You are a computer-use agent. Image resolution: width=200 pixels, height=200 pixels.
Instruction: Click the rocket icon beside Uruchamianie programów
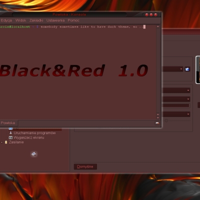click(x=10, y=133)
